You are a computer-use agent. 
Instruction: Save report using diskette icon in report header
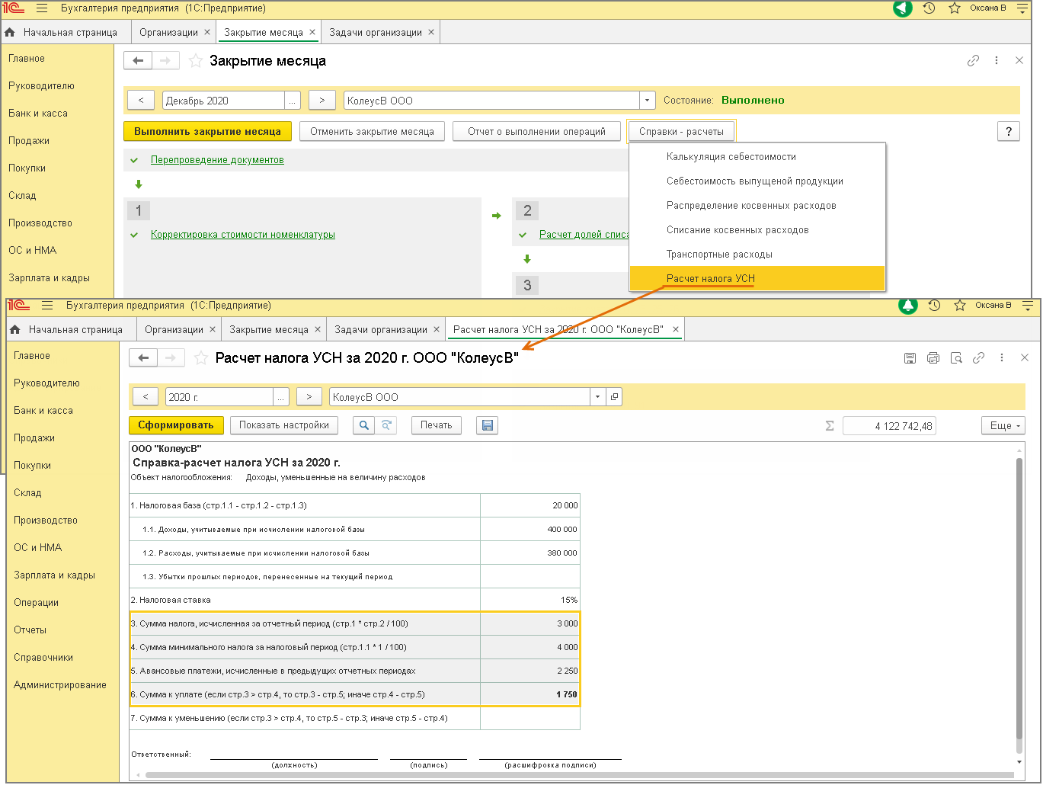point(910,357)
